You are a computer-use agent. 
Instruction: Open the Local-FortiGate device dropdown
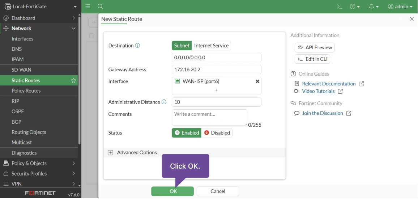(x=41, y=7)
